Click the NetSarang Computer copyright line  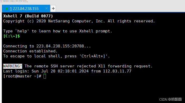click(x=79, y=21)
